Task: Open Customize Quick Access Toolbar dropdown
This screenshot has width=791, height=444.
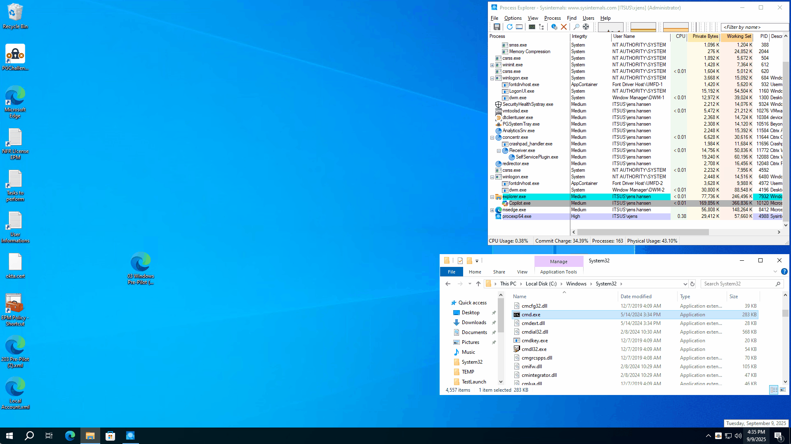Action: (477, 261)
